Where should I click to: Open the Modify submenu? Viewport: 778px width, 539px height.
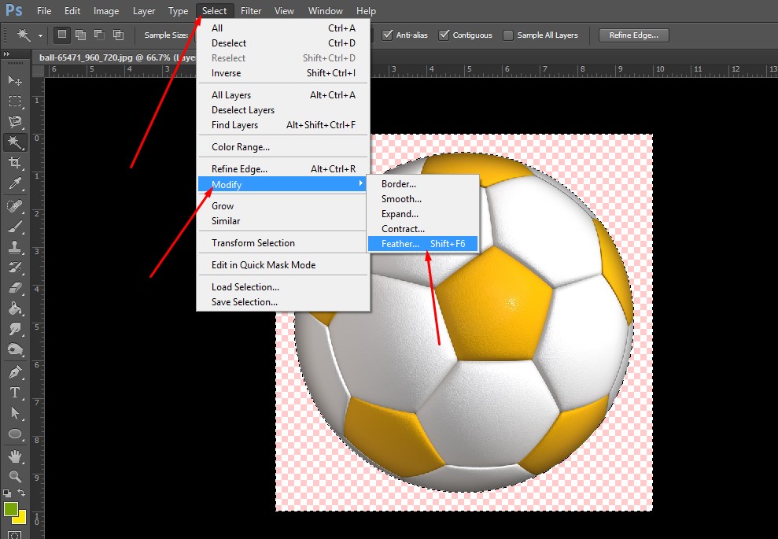tap(283, 184)
